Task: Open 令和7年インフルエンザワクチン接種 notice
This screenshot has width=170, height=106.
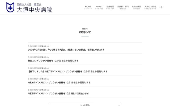Action: coord(67,72)
